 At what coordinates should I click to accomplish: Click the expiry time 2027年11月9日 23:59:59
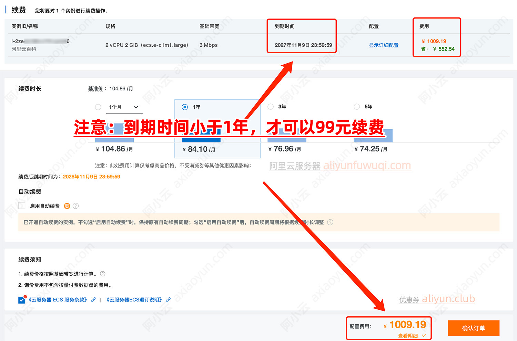(303, 45)
